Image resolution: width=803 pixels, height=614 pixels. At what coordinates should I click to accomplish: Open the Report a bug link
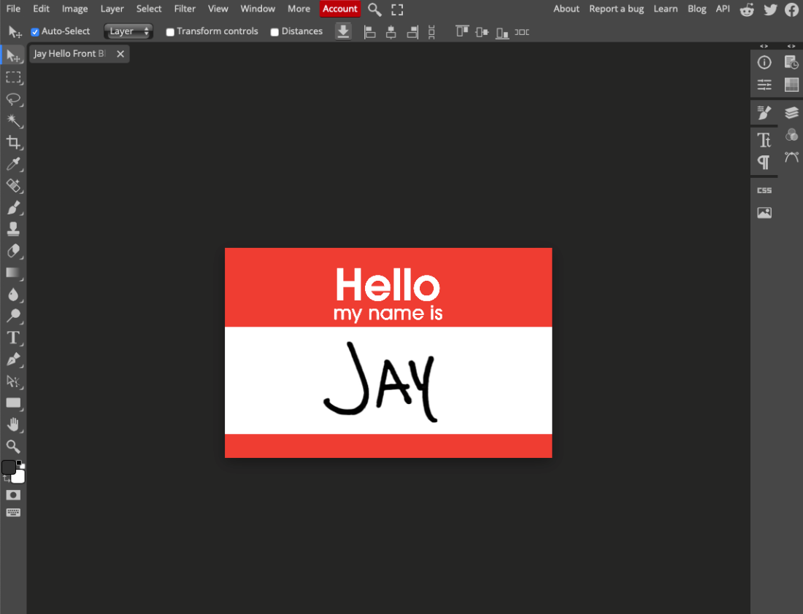click(616, 9)
